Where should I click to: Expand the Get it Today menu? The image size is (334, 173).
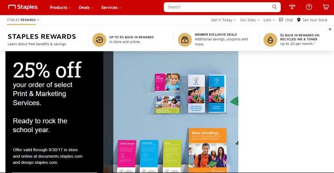pos(224,20)
